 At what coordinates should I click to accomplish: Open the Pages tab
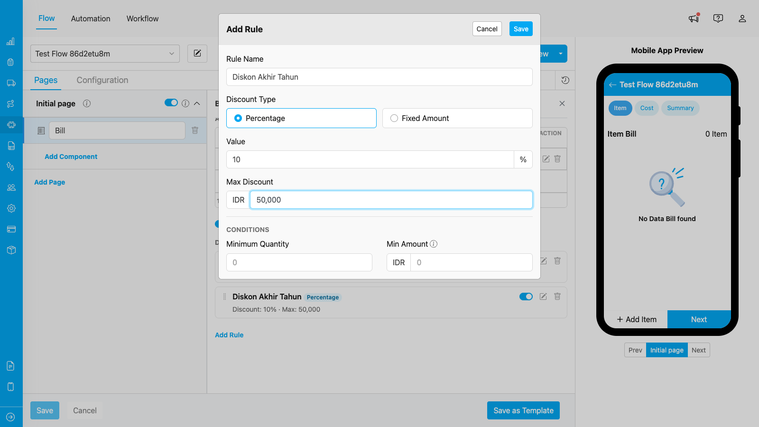coord(46,80)
